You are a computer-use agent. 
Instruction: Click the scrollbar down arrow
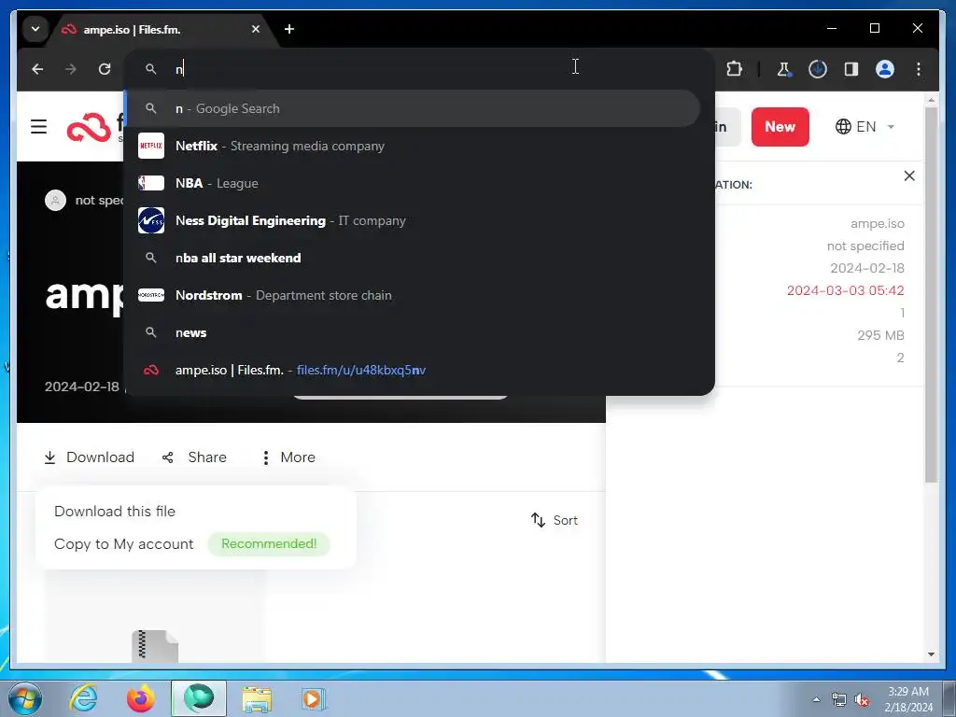coord(931,654)
